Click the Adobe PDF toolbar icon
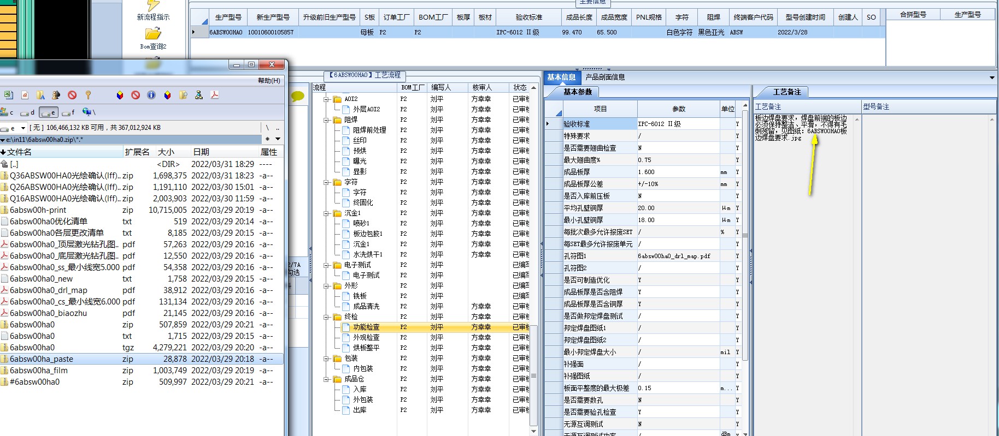The image size is (999, 436). tap(215, 95)
